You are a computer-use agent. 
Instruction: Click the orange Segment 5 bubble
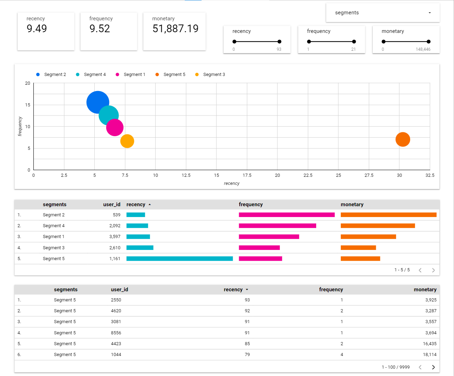pos(403,139)
